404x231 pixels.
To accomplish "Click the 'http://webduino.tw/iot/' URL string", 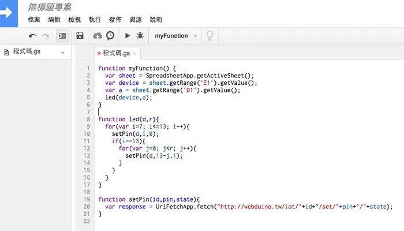I will 260,207.
